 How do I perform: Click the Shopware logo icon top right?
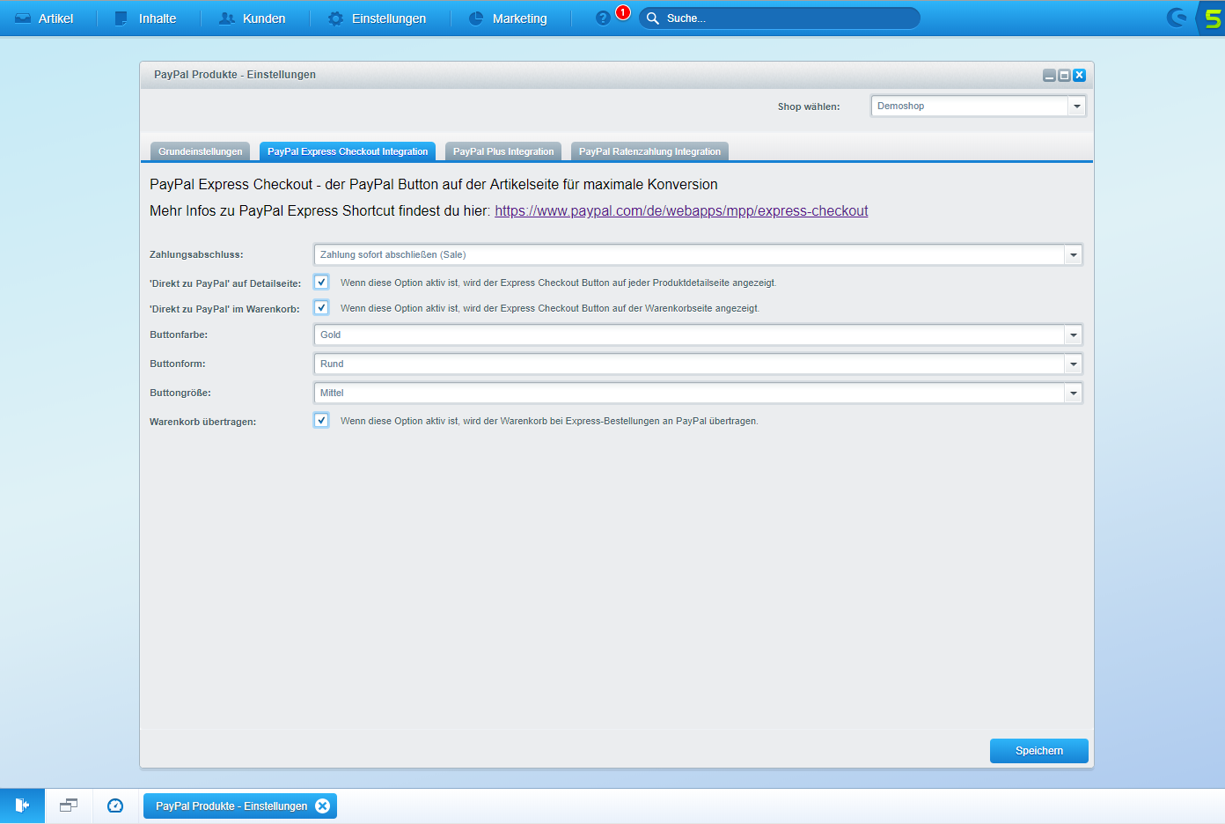tap(1177, 18)
